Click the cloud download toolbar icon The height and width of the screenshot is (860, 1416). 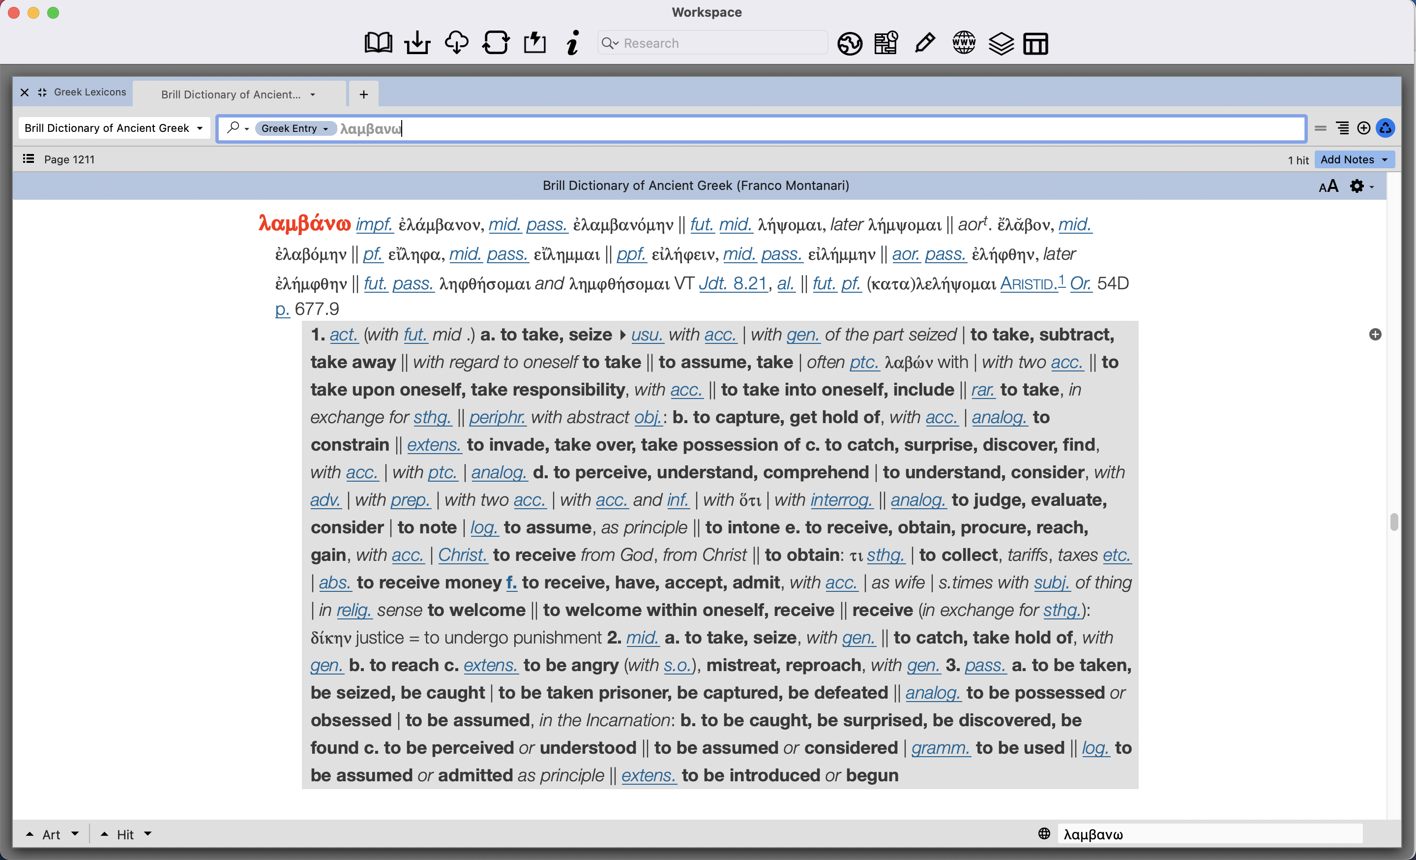(456, 43)
